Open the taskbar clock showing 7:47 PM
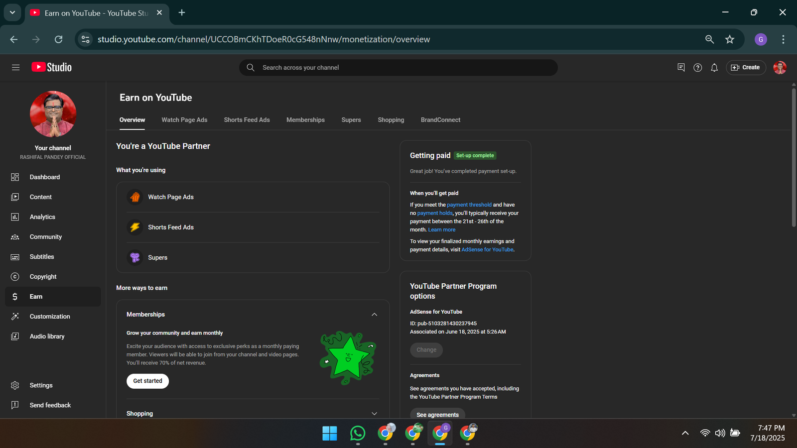797x448 pixels. click(x=768, y=433)
